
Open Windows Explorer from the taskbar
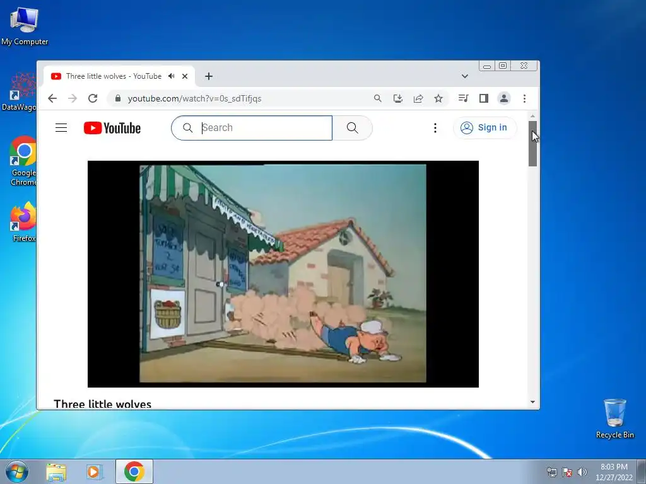pos(56,472)
